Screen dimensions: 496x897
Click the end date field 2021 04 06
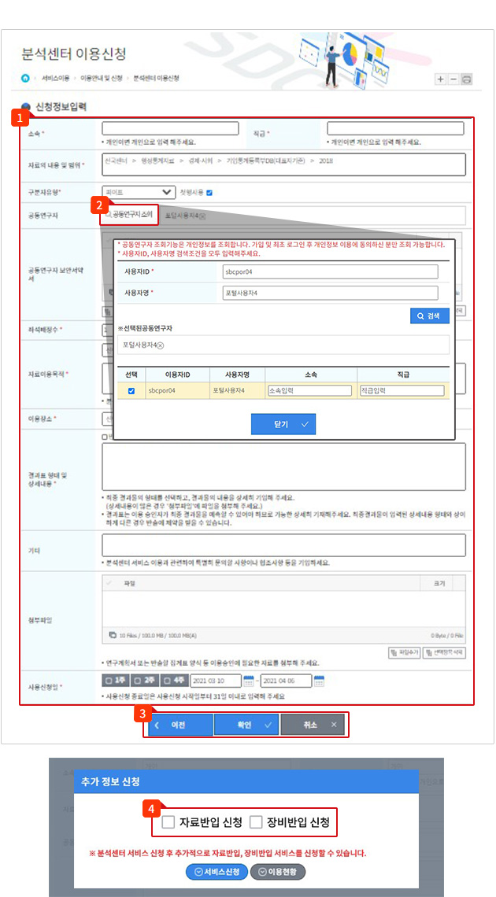tap(286, 681)
